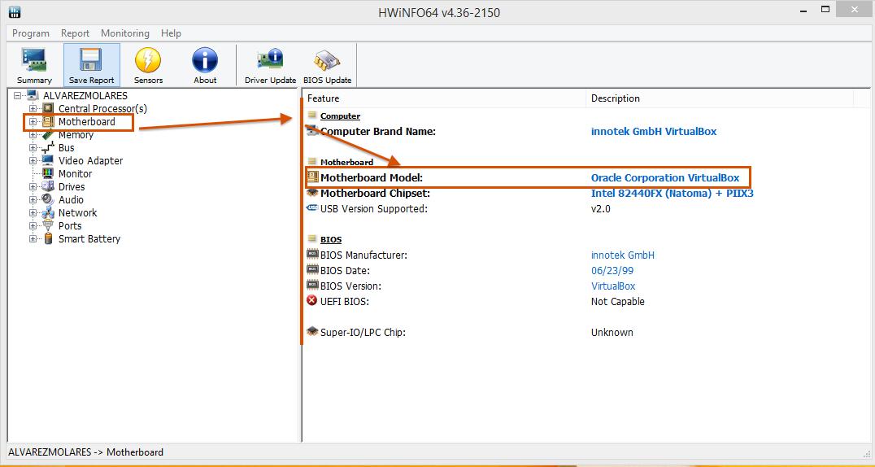
Task: Click the Description column header
Action: [615, 98]
